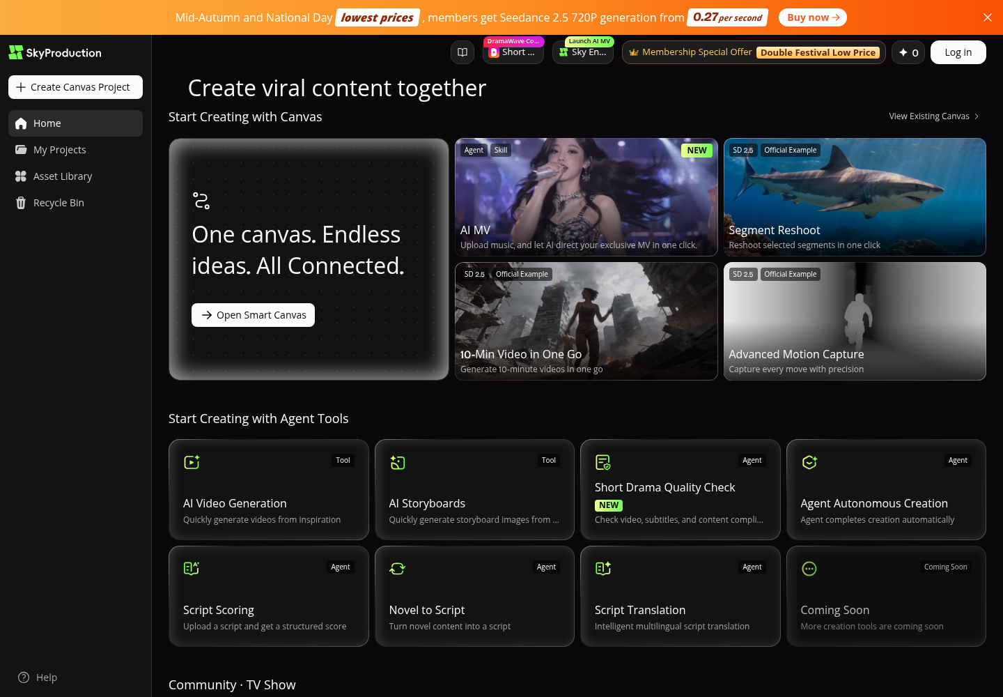Click the SkyProduction logo

coord(55,52)
